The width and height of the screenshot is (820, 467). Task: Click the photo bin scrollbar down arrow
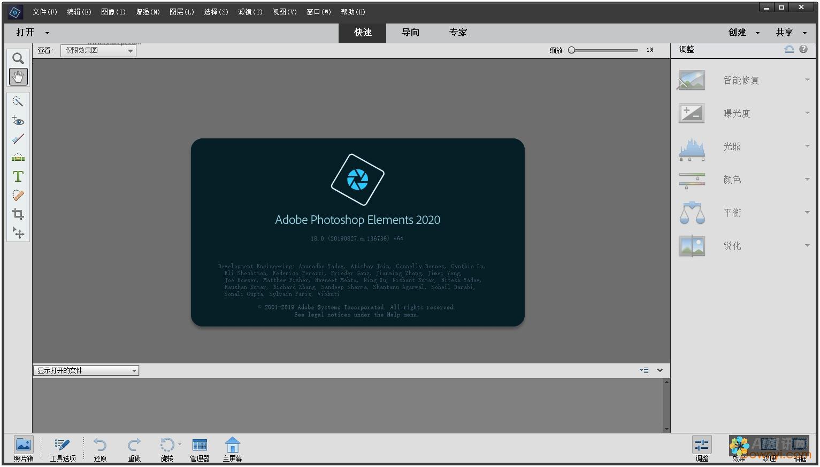point(666,429)
